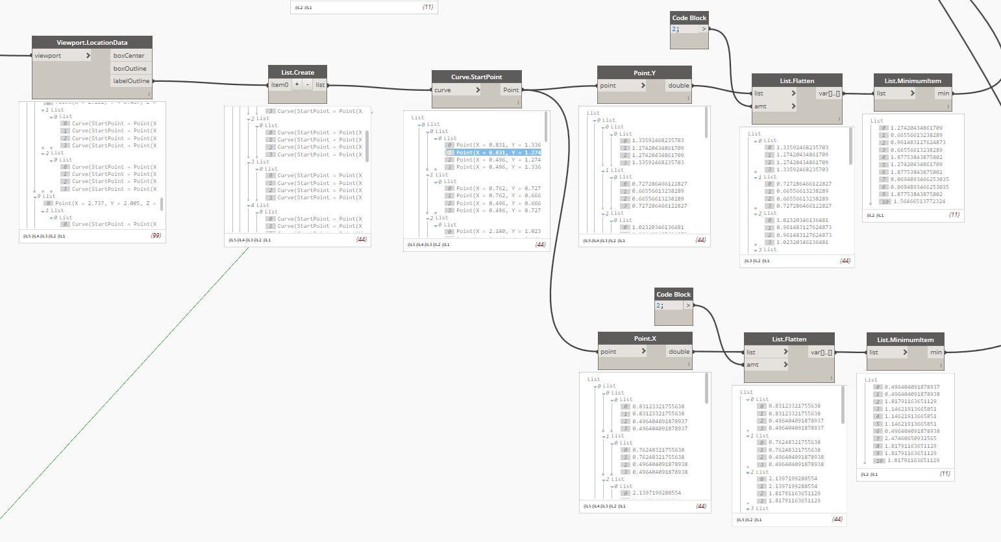Viewport: 1001px width, 542px height.
Task: Open level chevron on viewport input port
Action: click(88, 56)
